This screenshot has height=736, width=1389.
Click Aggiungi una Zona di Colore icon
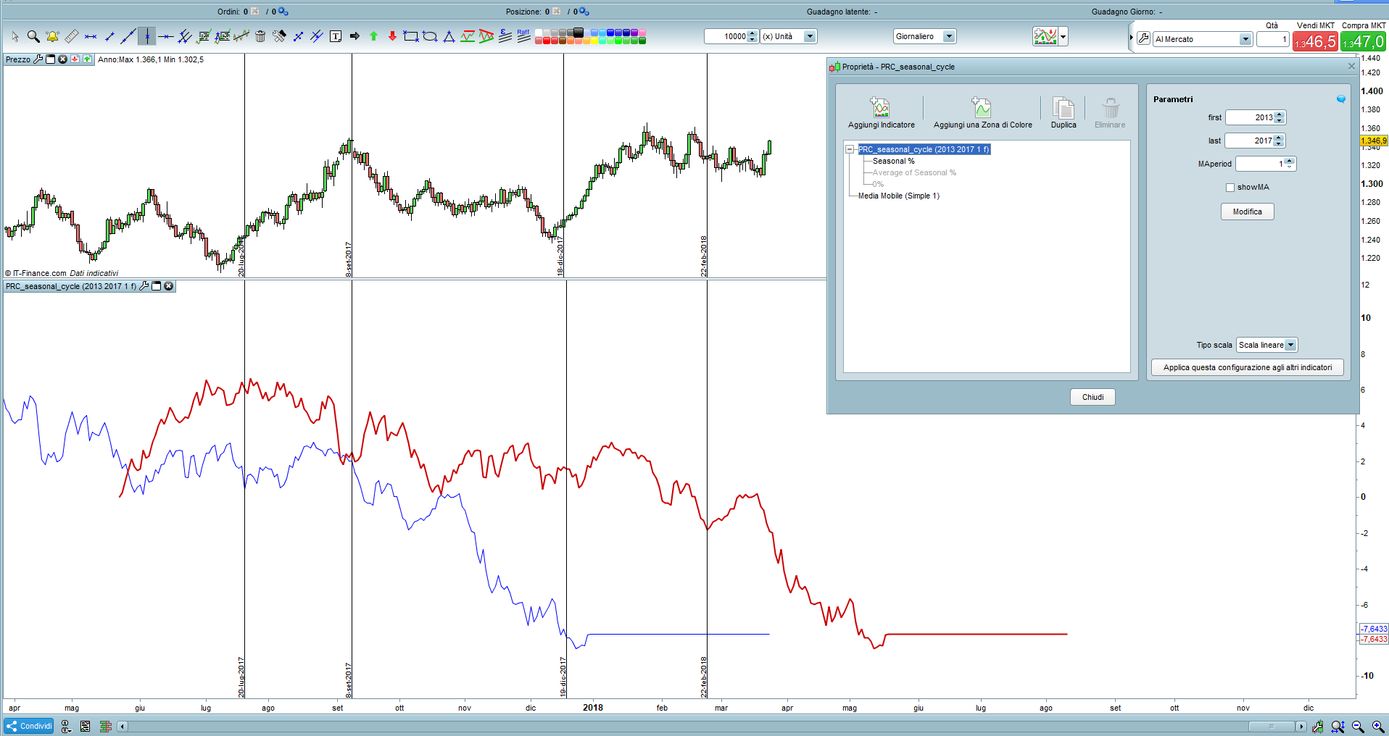(982, 108)
